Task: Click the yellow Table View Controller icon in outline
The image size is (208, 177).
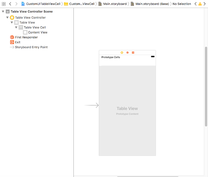Action: (12, 18)
